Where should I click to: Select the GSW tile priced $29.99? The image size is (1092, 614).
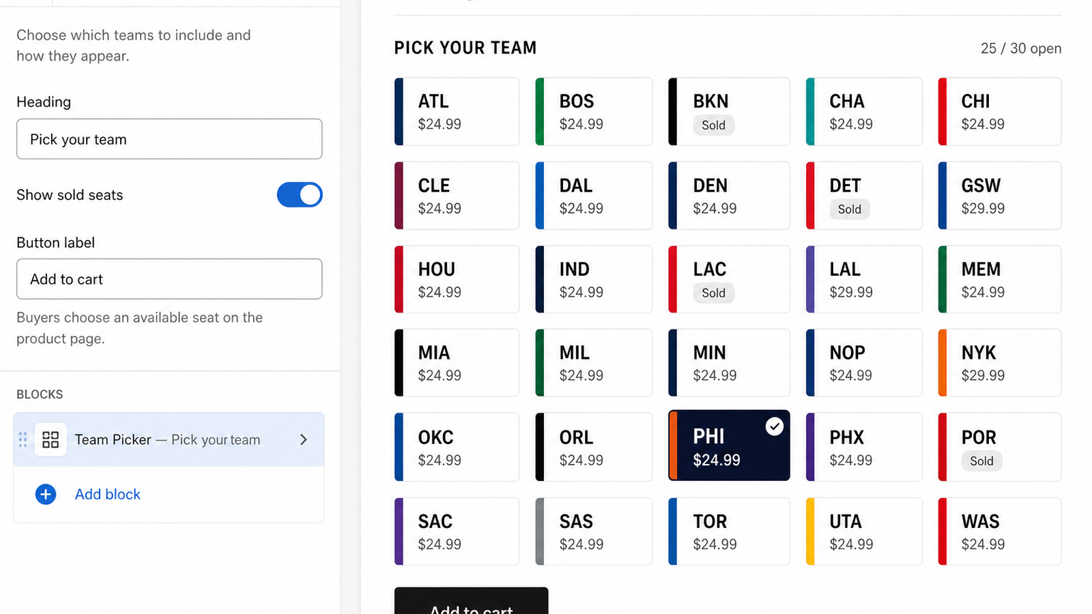(999, 195)
